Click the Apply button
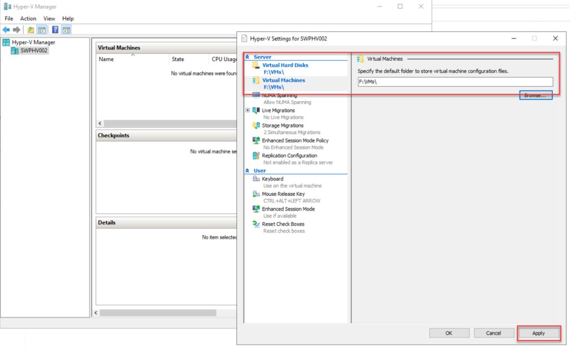The width and height of the screenshot is (570, 348). 538,333
